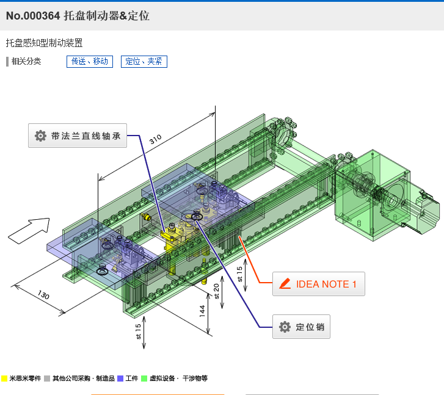The height and width of the screenshot is (395, 444).
Task: Click the gear icon beside 带法兰直线轴承
Action: [40, 136]
